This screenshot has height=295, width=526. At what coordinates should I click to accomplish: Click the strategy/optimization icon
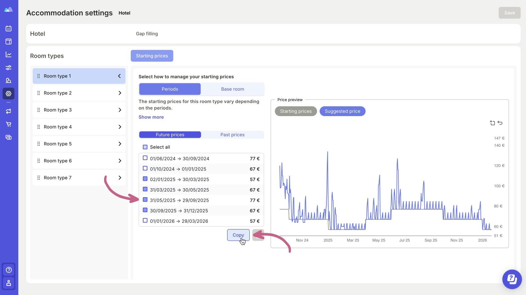coord(9,67)
